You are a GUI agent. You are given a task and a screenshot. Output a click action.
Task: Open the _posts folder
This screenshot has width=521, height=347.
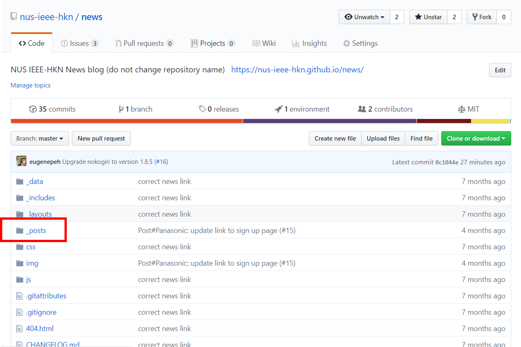click(36, 230)
